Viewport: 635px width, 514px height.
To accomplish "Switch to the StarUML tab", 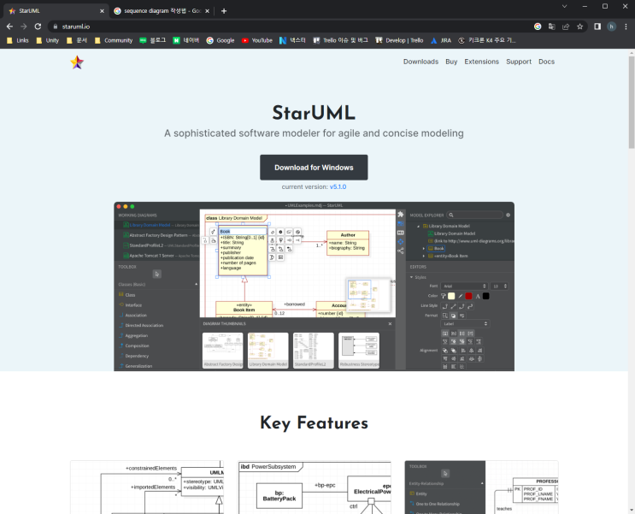I will (55, 11).
